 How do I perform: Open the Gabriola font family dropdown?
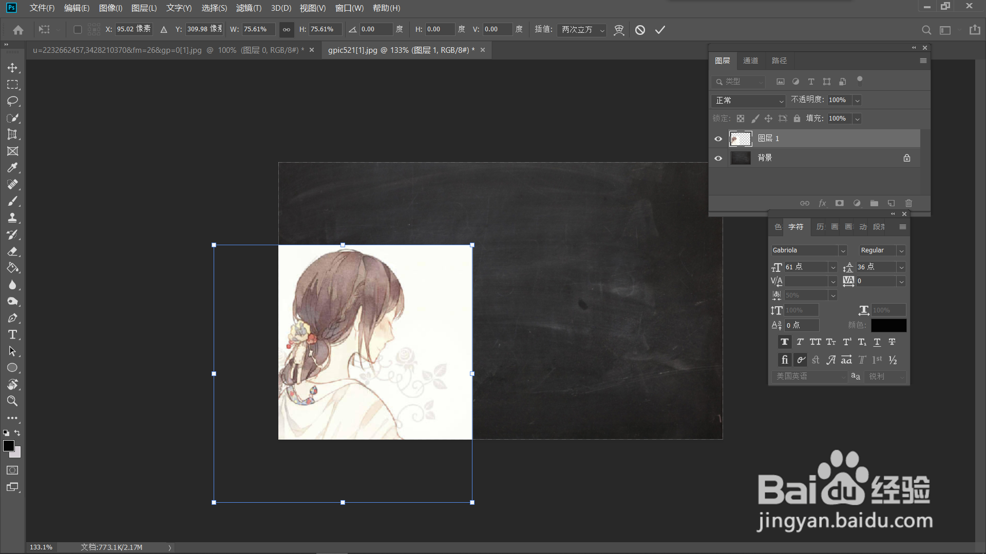pyautogui.click(x=809, y=250)
